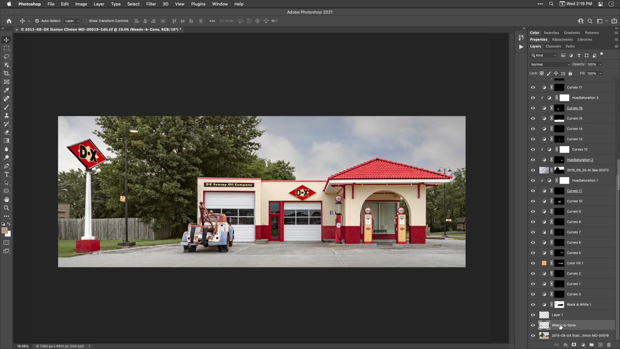Hide the Curves 17 layer
The image size is (620, 349).
click(533, 87)
